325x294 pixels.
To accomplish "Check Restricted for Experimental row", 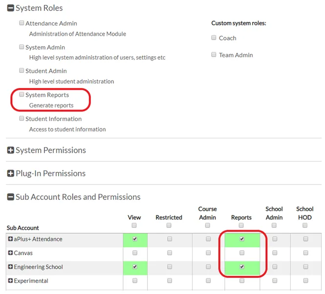I will [x=170, y=280].
